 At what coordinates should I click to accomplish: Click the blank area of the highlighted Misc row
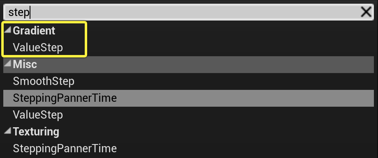[x=205, y=64]
